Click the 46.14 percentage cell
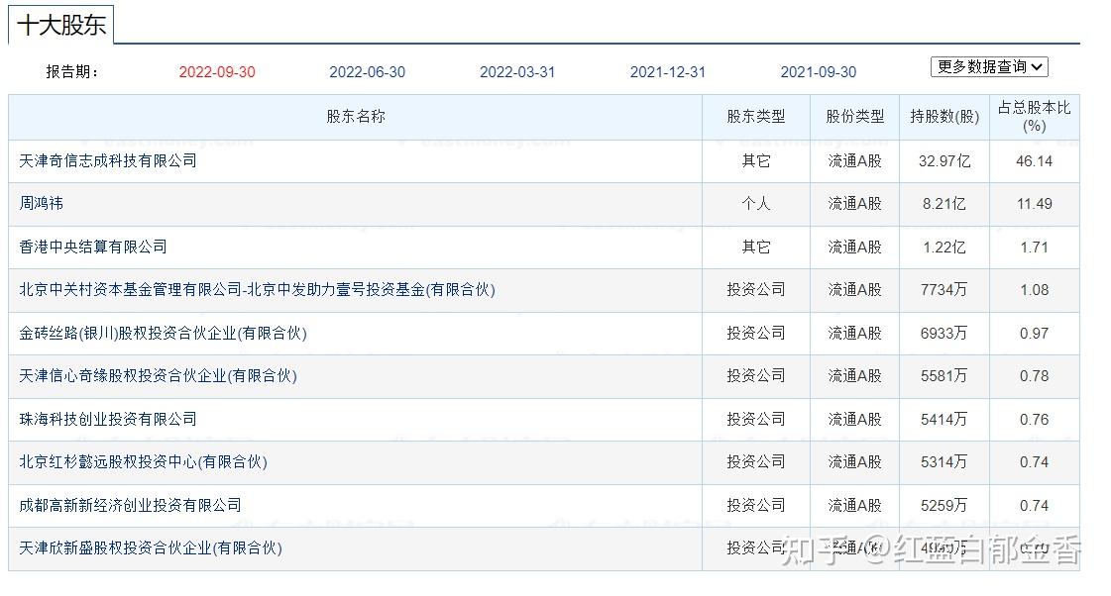This screenshot has height=596, width=1111. pyautogui.click(x=1035, y=161)
